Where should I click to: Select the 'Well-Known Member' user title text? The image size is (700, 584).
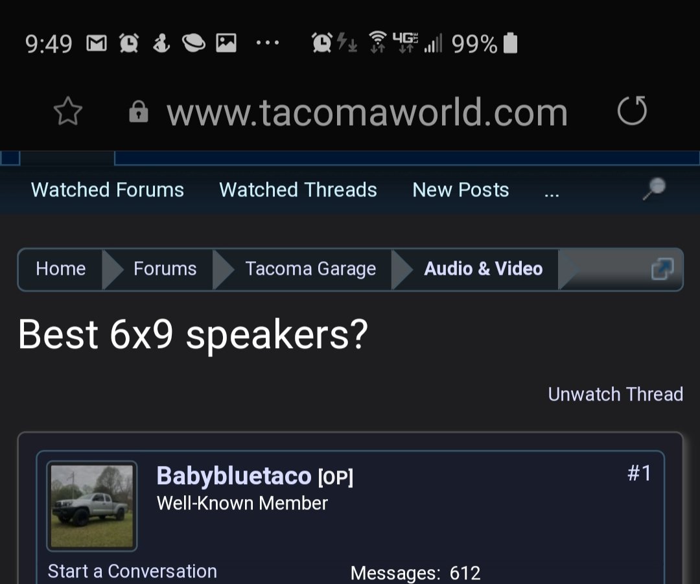[242, 503]
